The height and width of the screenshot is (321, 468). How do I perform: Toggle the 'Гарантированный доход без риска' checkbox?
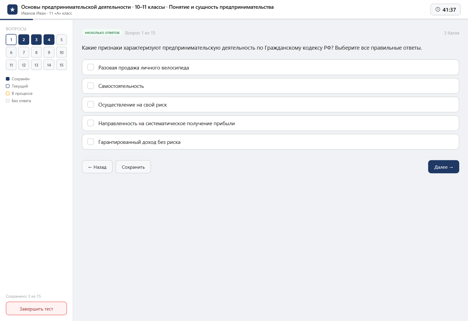click(91, 142)
